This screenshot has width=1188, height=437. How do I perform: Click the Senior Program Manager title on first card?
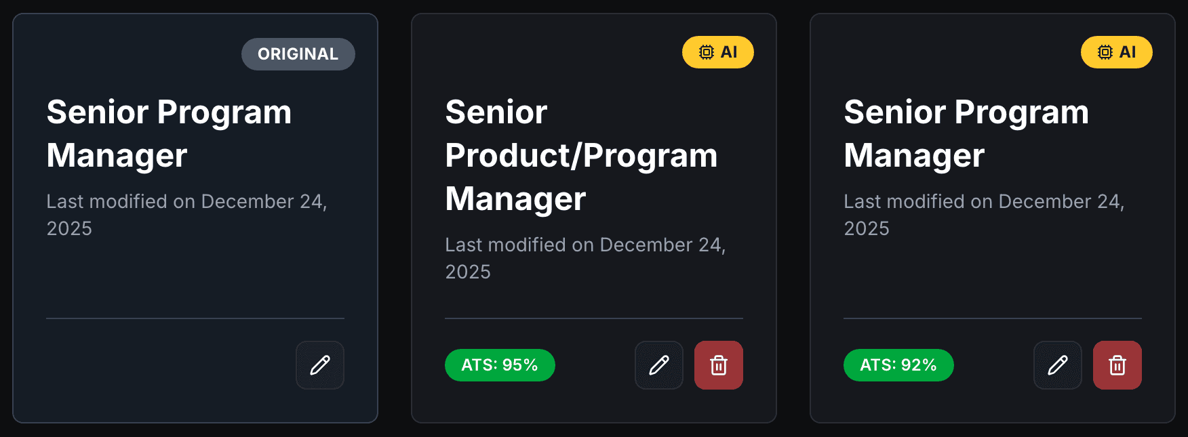(168, 133)
